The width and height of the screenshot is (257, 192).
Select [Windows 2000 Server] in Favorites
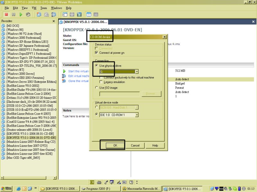(21, 74)
